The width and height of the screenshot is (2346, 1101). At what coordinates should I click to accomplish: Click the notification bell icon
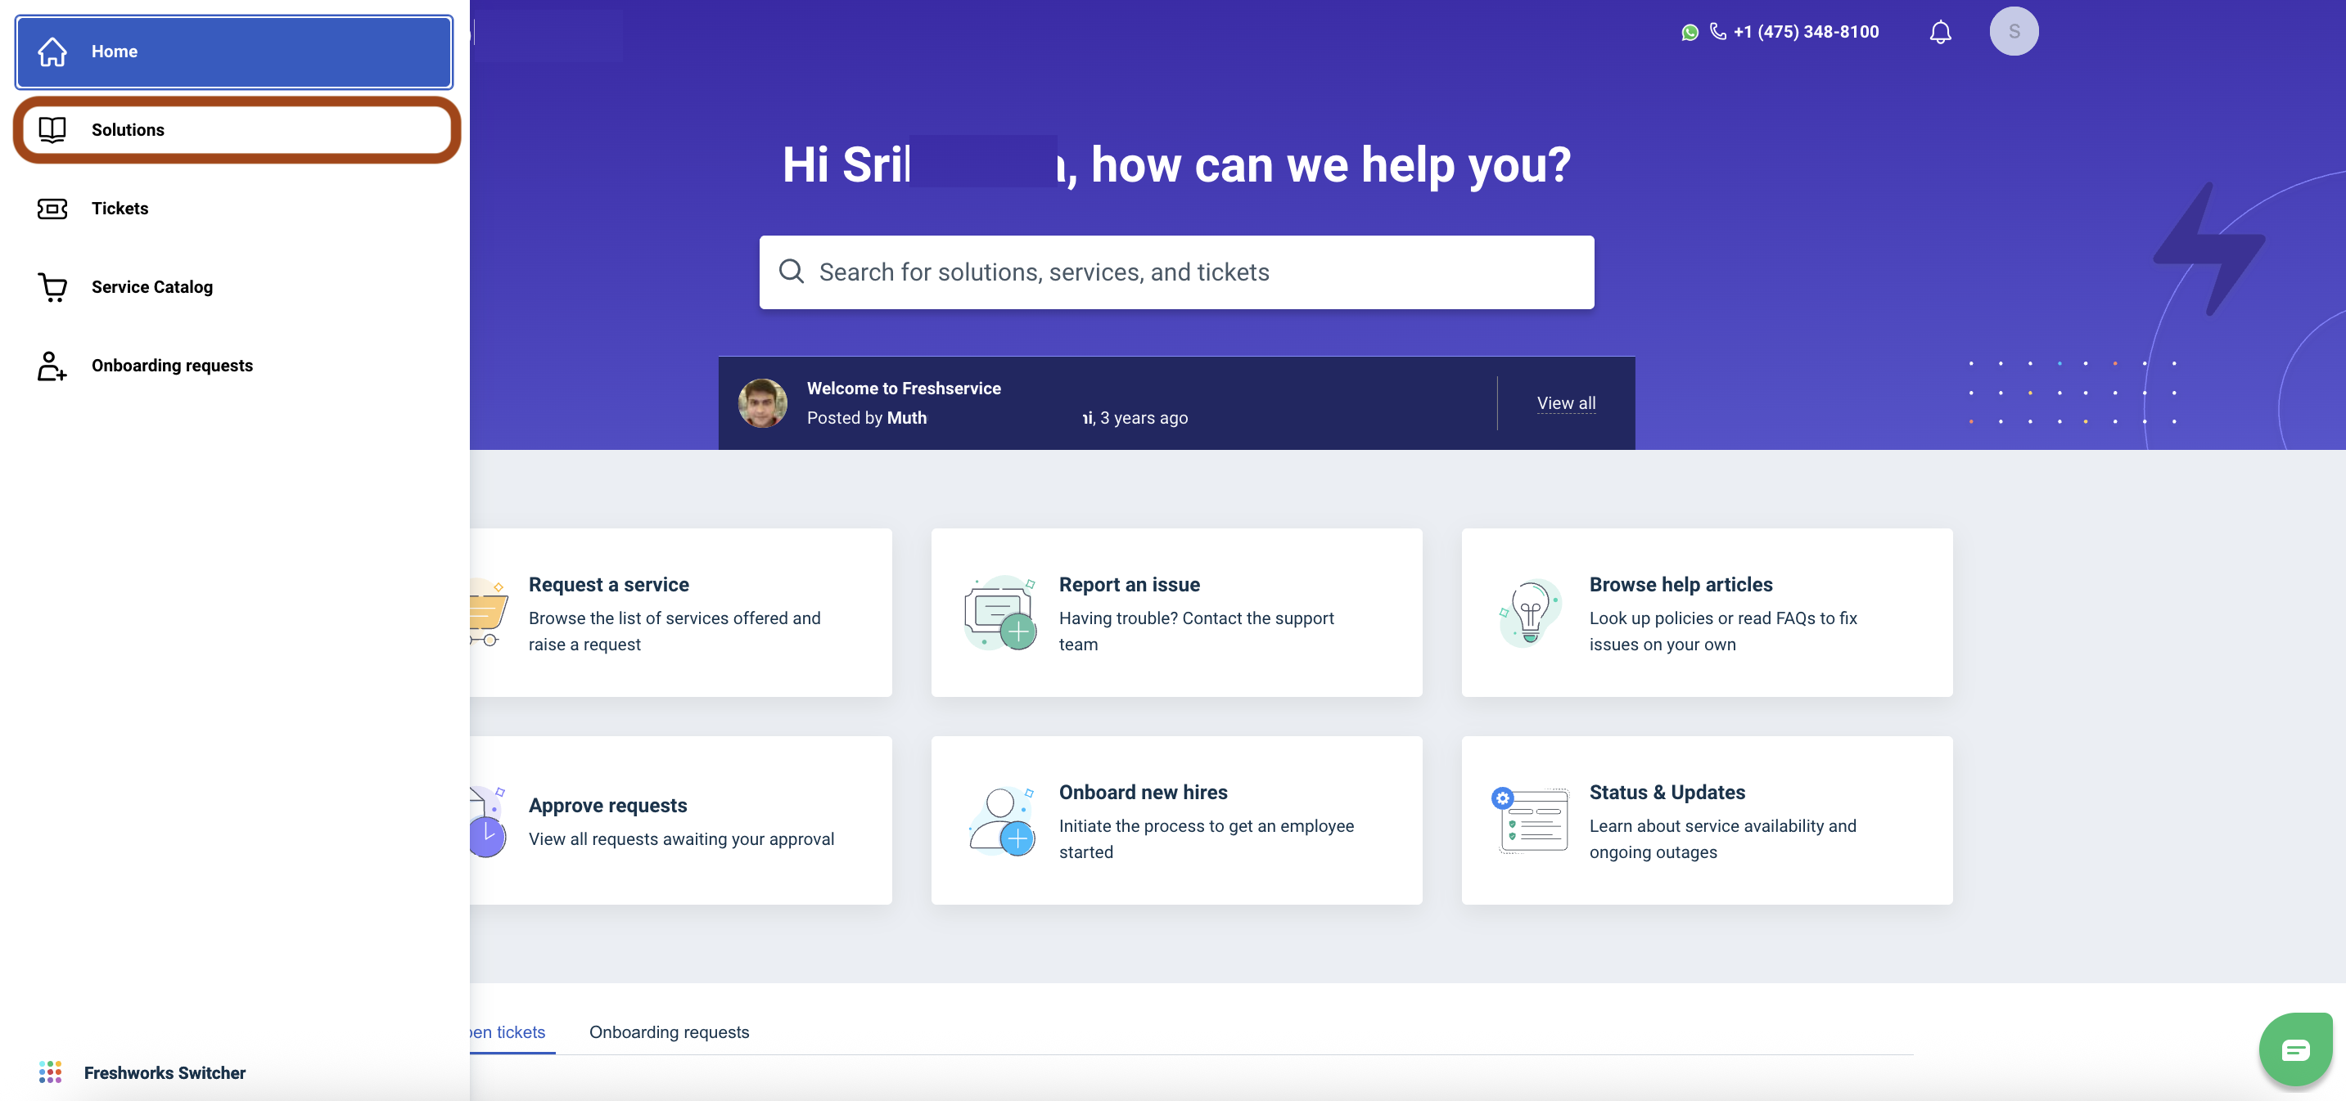[x=1940, y=32]
